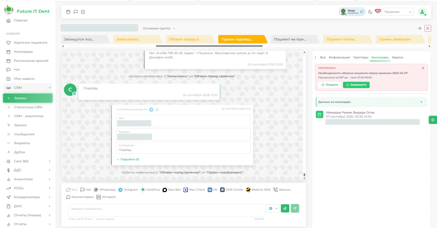Send the message with the paper plane button

click(295, 208)
